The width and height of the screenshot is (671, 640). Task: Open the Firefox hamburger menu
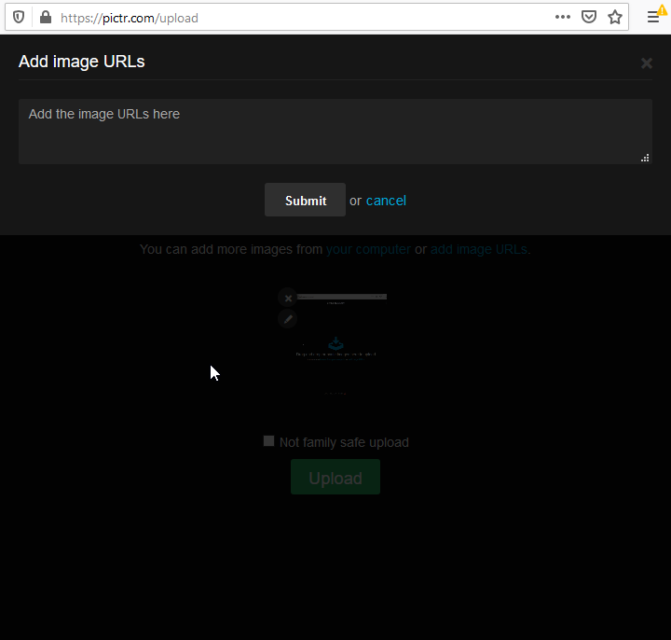click(653, 17)
